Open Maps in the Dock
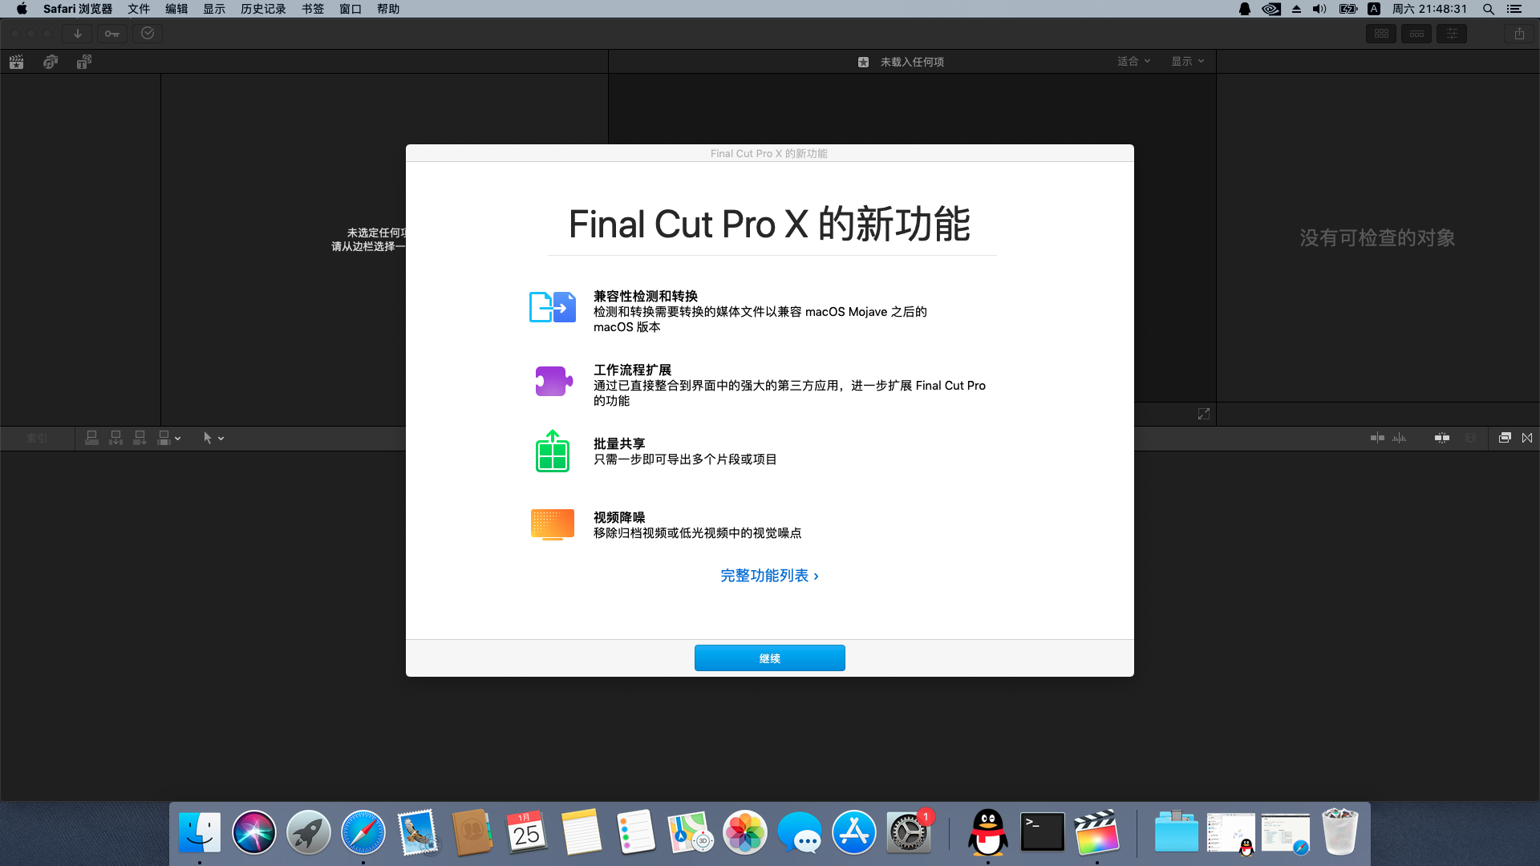1540x866 pixels. [x=690, y=832]
